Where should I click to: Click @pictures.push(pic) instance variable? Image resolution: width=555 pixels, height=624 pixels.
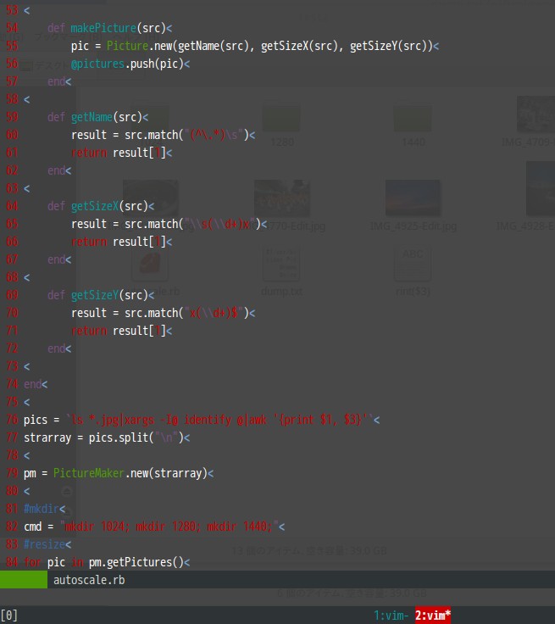(98, 64)
